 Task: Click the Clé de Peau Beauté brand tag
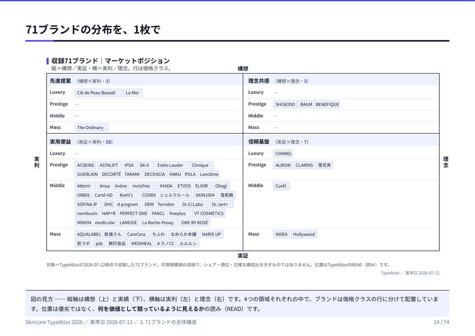click(98, 93)
